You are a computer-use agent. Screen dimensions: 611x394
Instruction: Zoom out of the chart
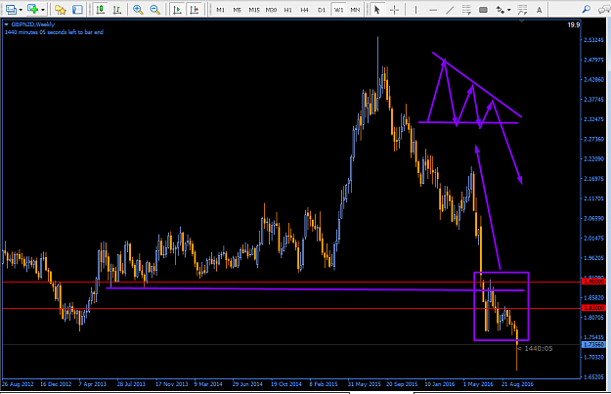[x=154, y=10]
